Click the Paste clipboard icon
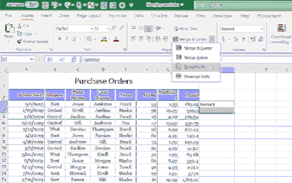The width and height of the screenshot is (292, 183). [x=9, y=28]
